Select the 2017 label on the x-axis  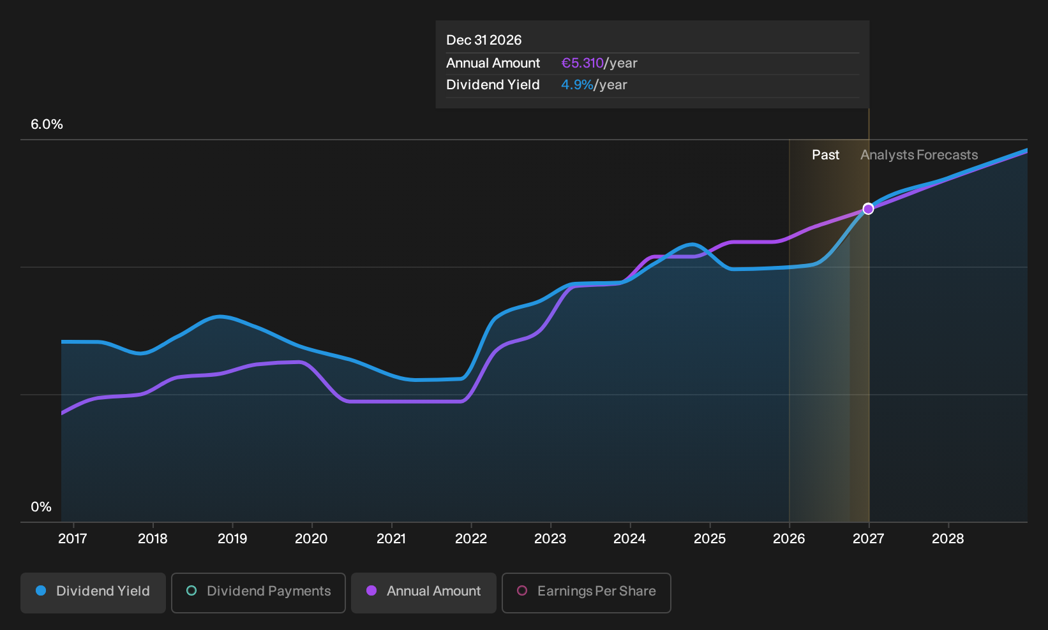[x=73, y=539]
